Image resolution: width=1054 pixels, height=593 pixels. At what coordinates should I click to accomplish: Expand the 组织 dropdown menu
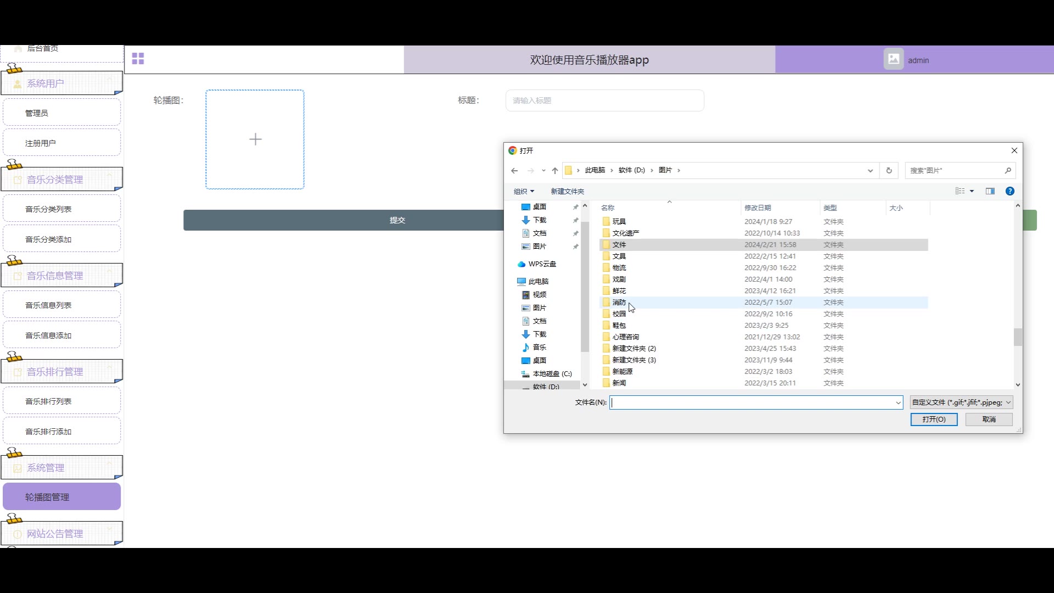(x=524, y=191)
